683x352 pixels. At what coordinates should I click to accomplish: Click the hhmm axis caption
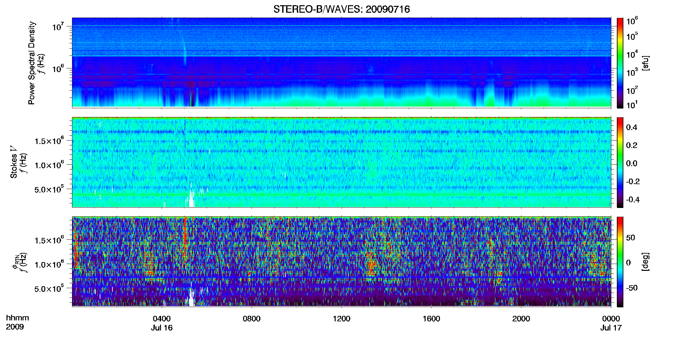tap(18, 318)
